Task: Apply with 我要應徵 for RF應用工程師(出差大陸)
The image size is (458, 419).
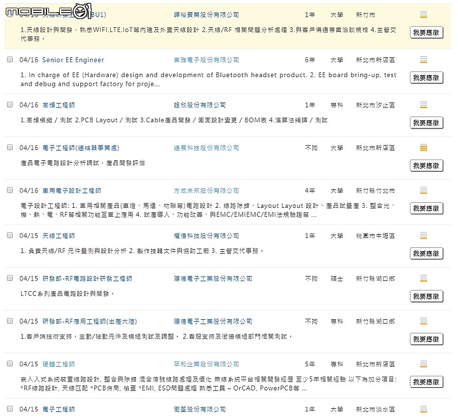Action: tap(426, 339)
